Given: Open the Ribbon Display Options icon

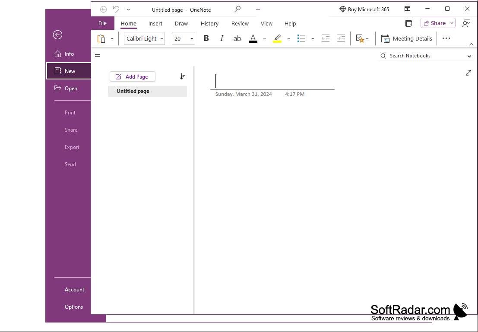Looking at the screenshot, I should (x=407, y=9).
